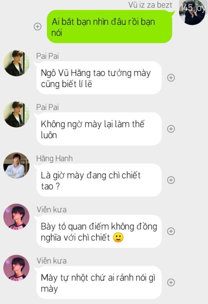Open the sender avatar labeled 145 joy
The height and width of the screenshot is (304, 208).
pos(192,13)
